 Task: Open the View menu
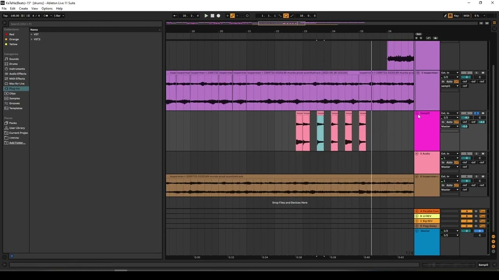[x=35, y=8]
